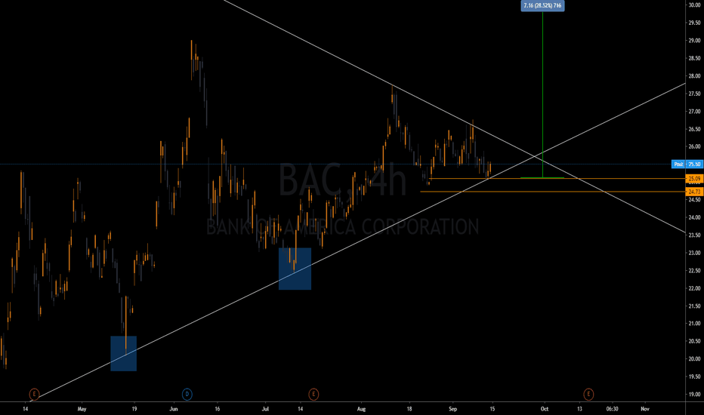Click the '20.00' price axis label
The width and height of the screenshot is (704, 415).
[x=695, y=359]
